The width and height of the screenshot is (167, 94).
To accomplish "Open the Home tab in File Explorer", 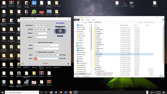I will [82, 20].
